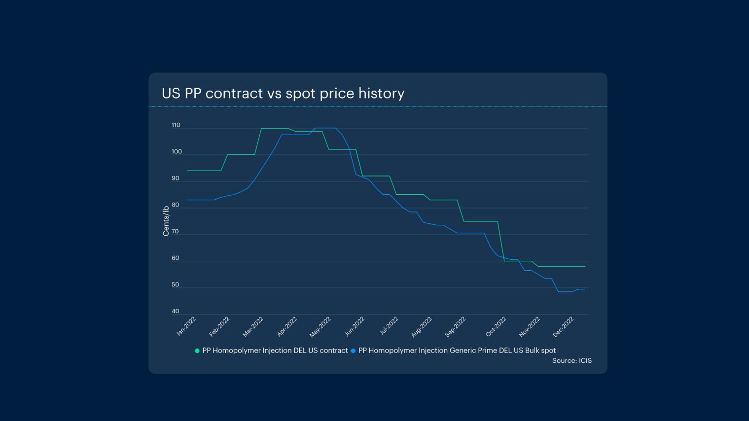Click the 'Source: ICIS' text
Image resolution: width=749 pixels, height=421 pixels.
point(571,361)
